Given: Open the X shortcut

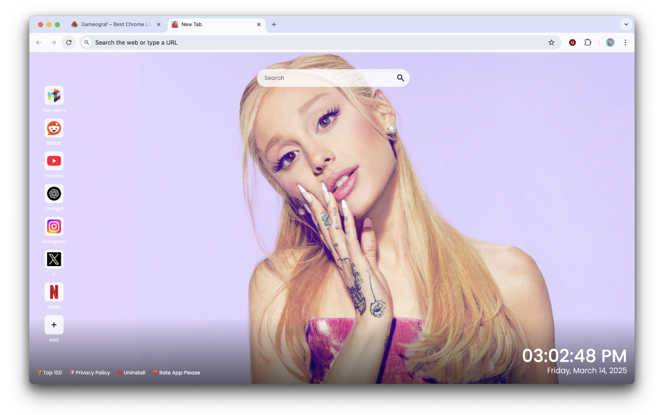Looking at the screenshot, I should [x=54, y=259].
